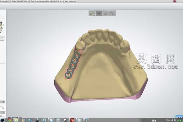The height and width of the screenshot is (122, 183).
Task: Select the active bridge-shaped workflow step button
Action: click(99, 13)
